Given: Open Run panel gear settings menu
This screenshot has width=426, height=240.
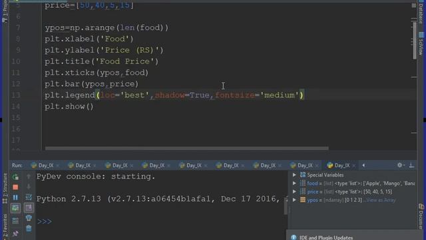Looking at the screenshot, I should (x=400, y=165).
